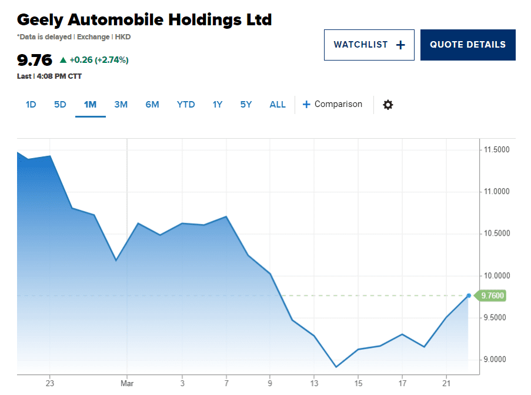Show ALL historical price data

pos(278,105)
